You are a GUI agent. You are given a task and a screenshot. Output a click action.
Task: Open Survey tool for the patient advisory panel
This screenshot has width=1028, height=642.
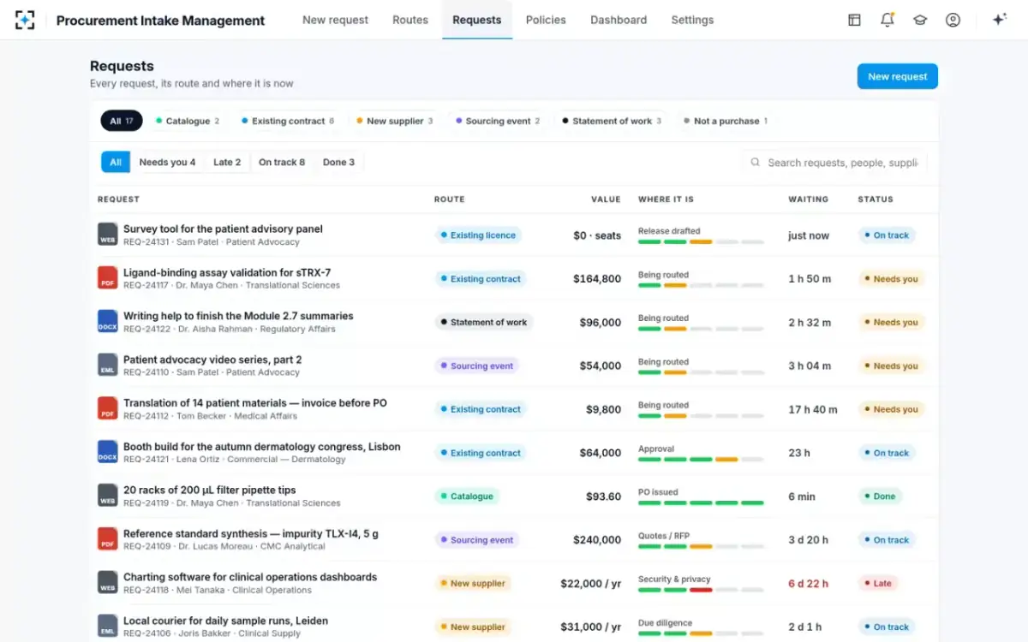click(x=223, y=229)
